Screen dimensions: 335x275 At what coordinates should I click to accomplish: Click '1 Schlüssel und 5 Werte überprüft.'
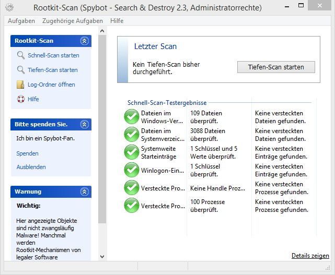[214, 152]
